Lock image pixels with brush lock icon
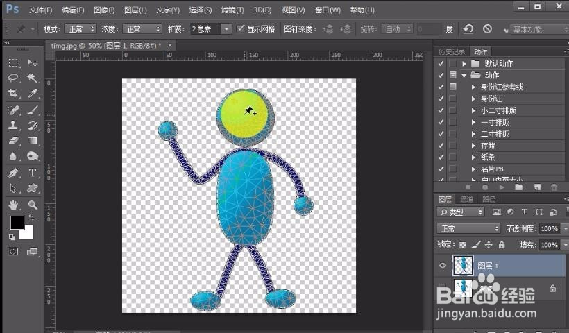Viewport: 569px width, 333px height. coord(476,245)
